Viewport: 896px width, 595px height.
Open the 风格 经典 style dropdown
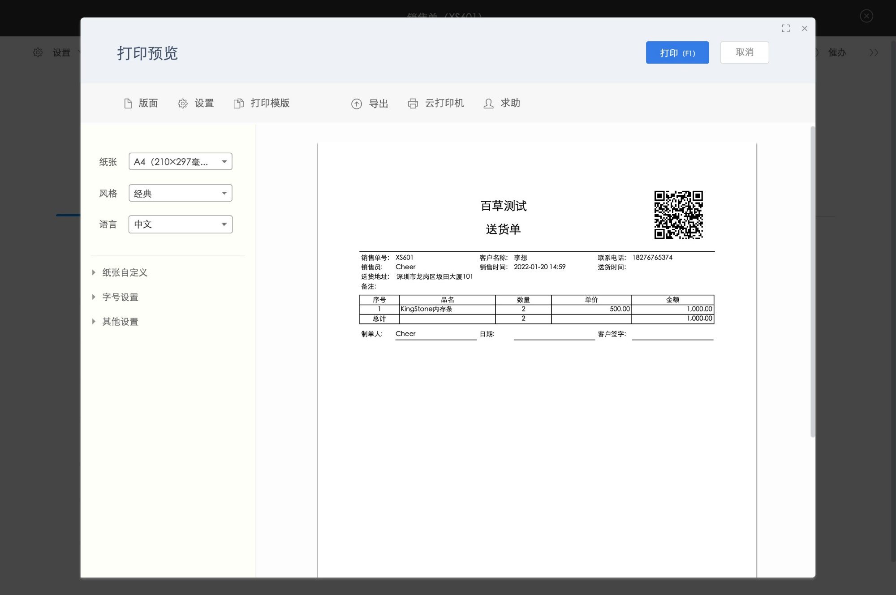pos(181,193)
